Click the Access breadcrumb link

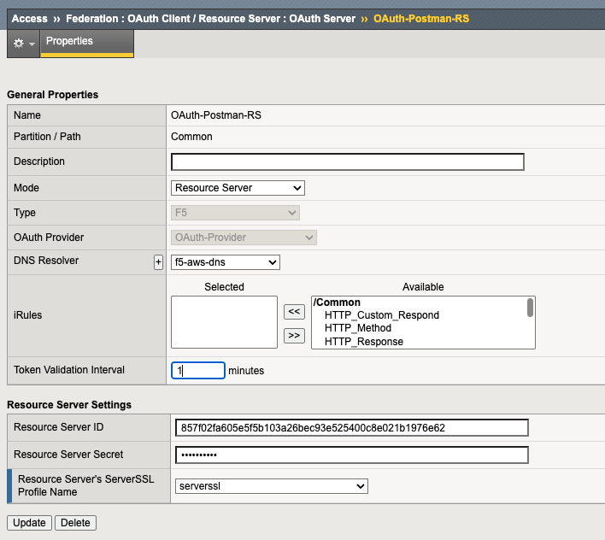[x=30, y=18]
